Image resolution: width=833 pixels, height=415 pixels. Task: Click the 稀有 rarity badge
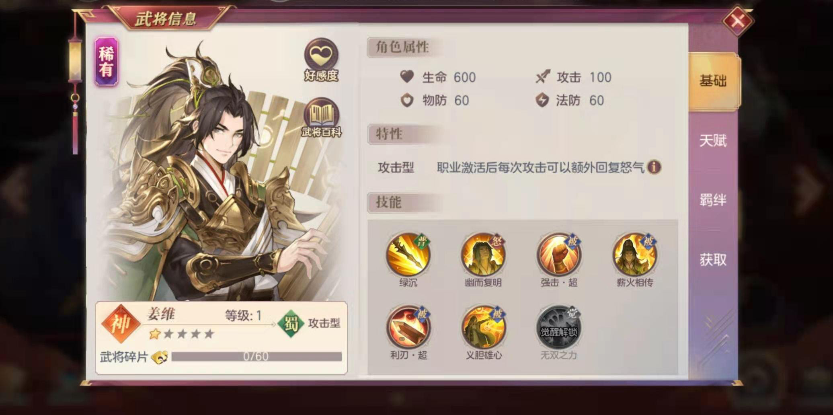point(106,62)
